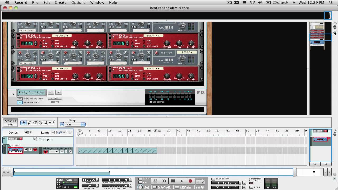Adjust the Stage 4 micromix Master knob
The height and width of the screenshot is (190, 338).
pos(182,58)
